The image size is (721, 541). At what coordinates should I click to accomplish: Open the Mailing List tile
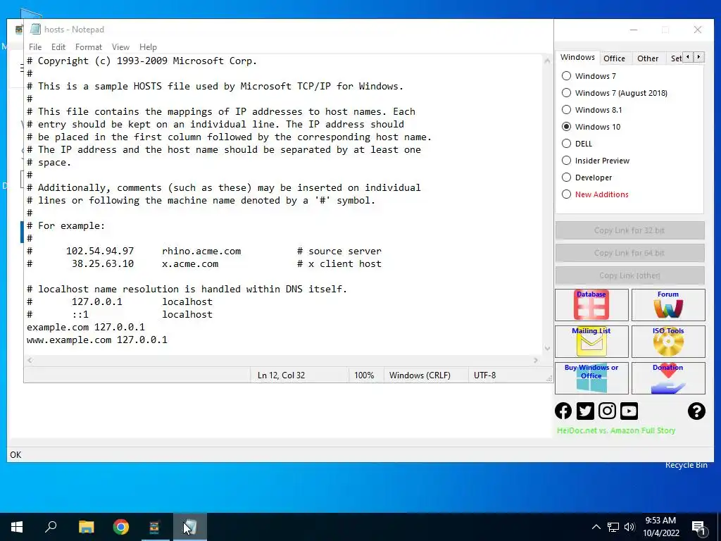[591, 342]
